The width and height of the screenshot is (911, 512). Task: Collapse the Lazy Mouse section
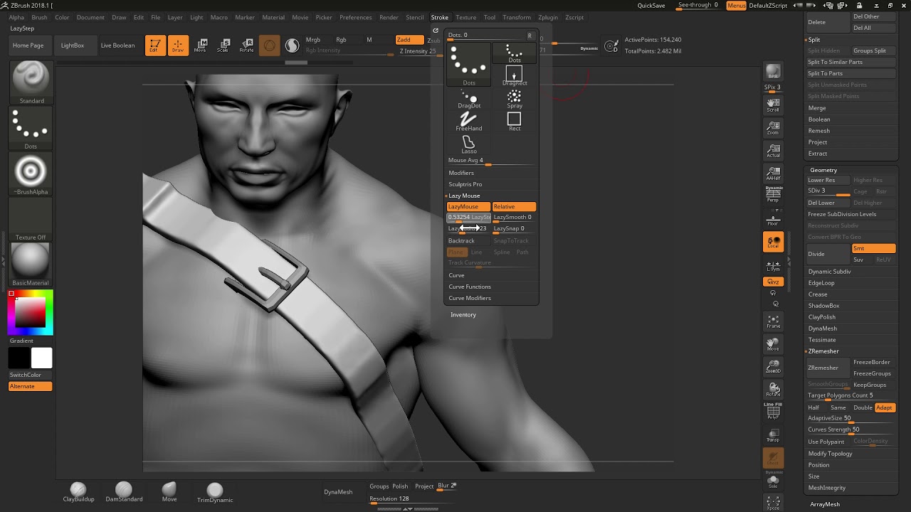coord(464,196)
